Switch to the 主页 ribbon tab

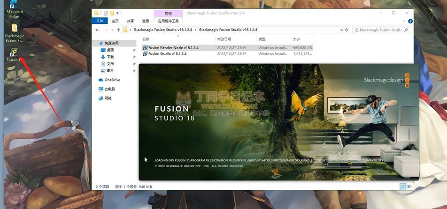115,21
